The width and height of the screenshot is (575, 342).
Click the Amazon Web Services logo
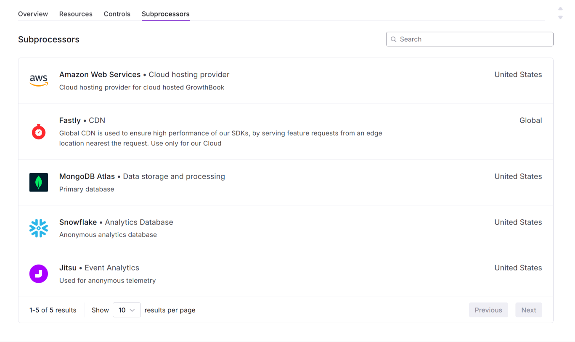coord(39,81)
